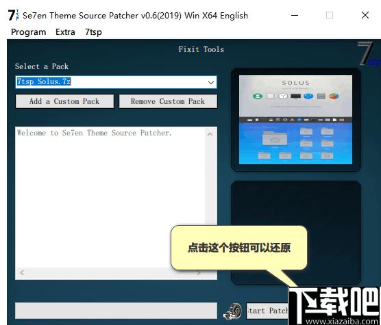Click the 7tsp logo in top-right corner

pyautogui.click(x=369, y=53)
